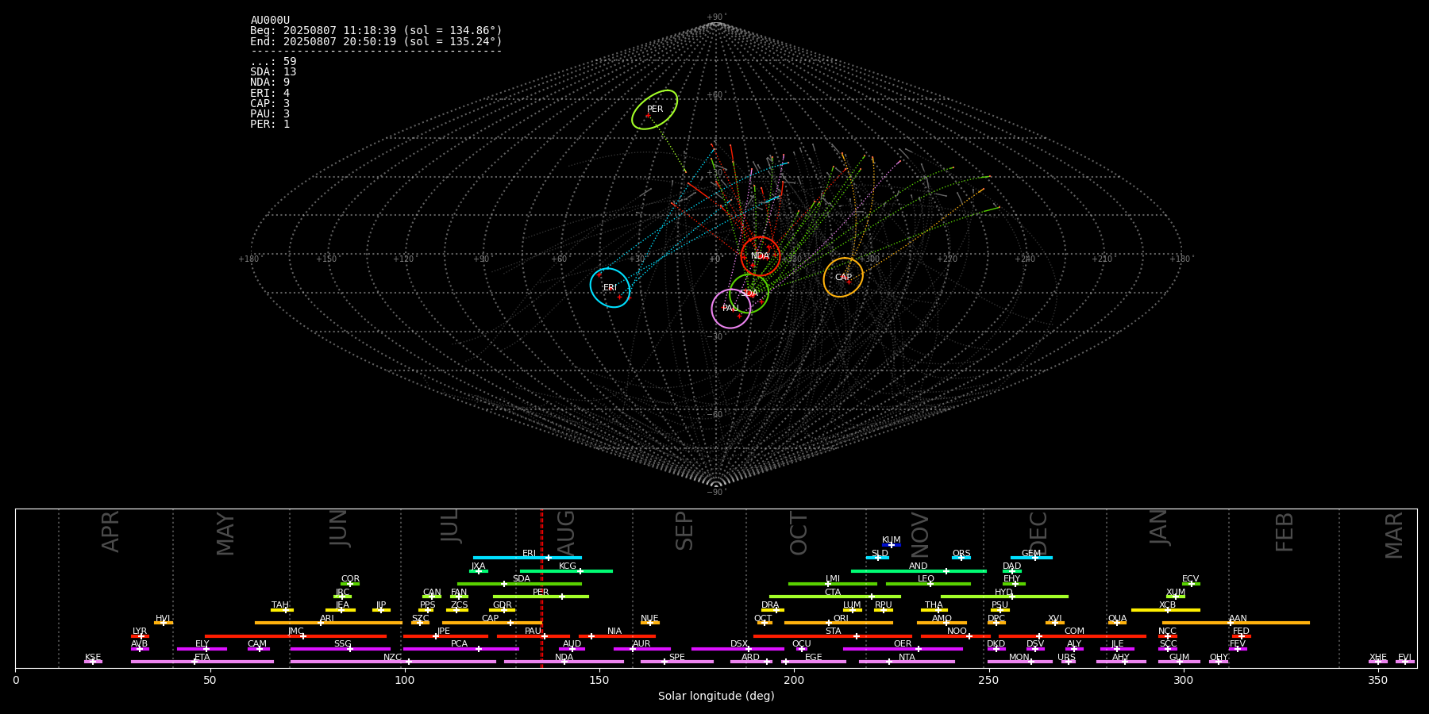
Task: Select the AND shower bar in timeline
Action: click(x=919, y=571)
